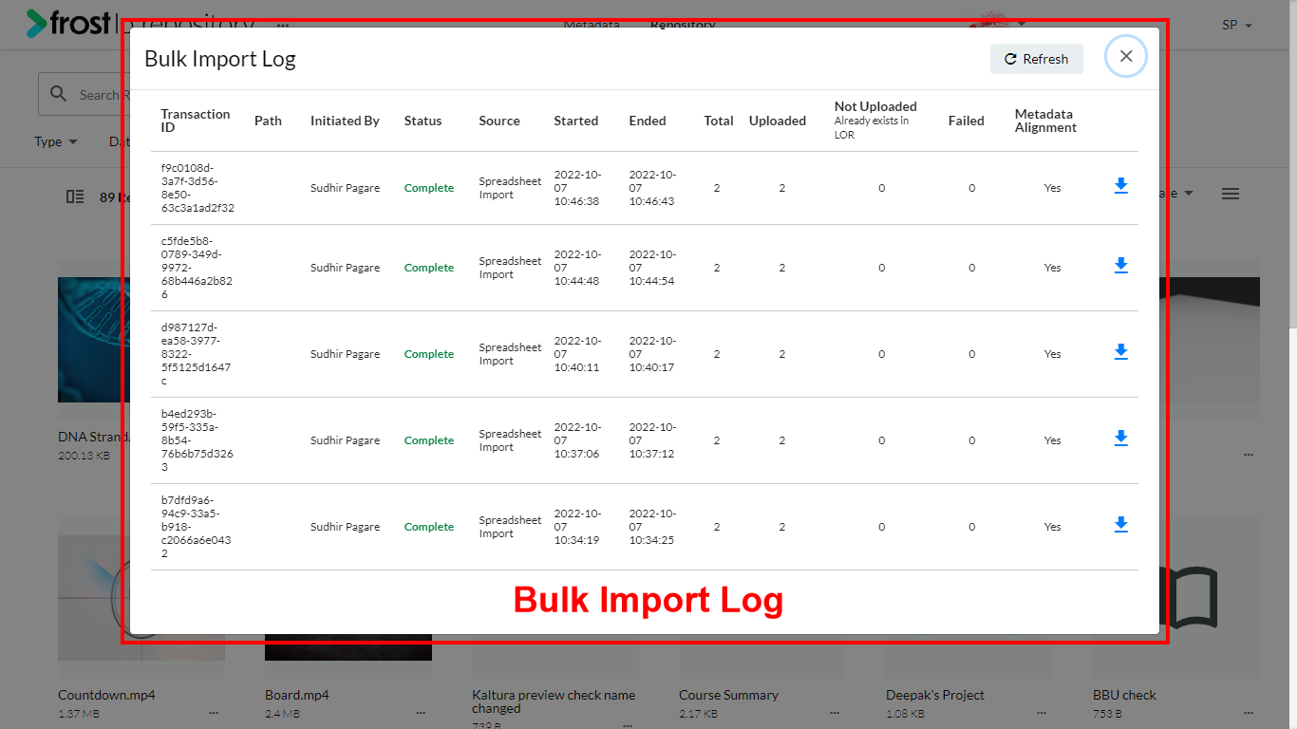Click the Refresh button
Image resolution: width=1297 pixels, height=729 pixels.
pos(1037,59)
